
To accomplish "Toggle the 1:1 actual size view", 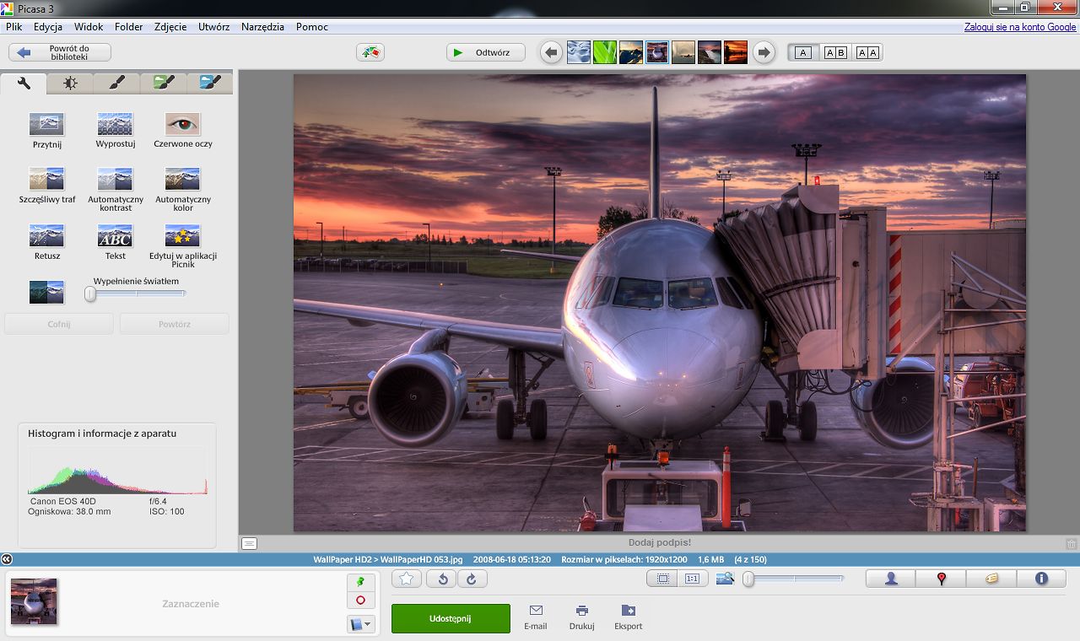I will pos(692,579).
